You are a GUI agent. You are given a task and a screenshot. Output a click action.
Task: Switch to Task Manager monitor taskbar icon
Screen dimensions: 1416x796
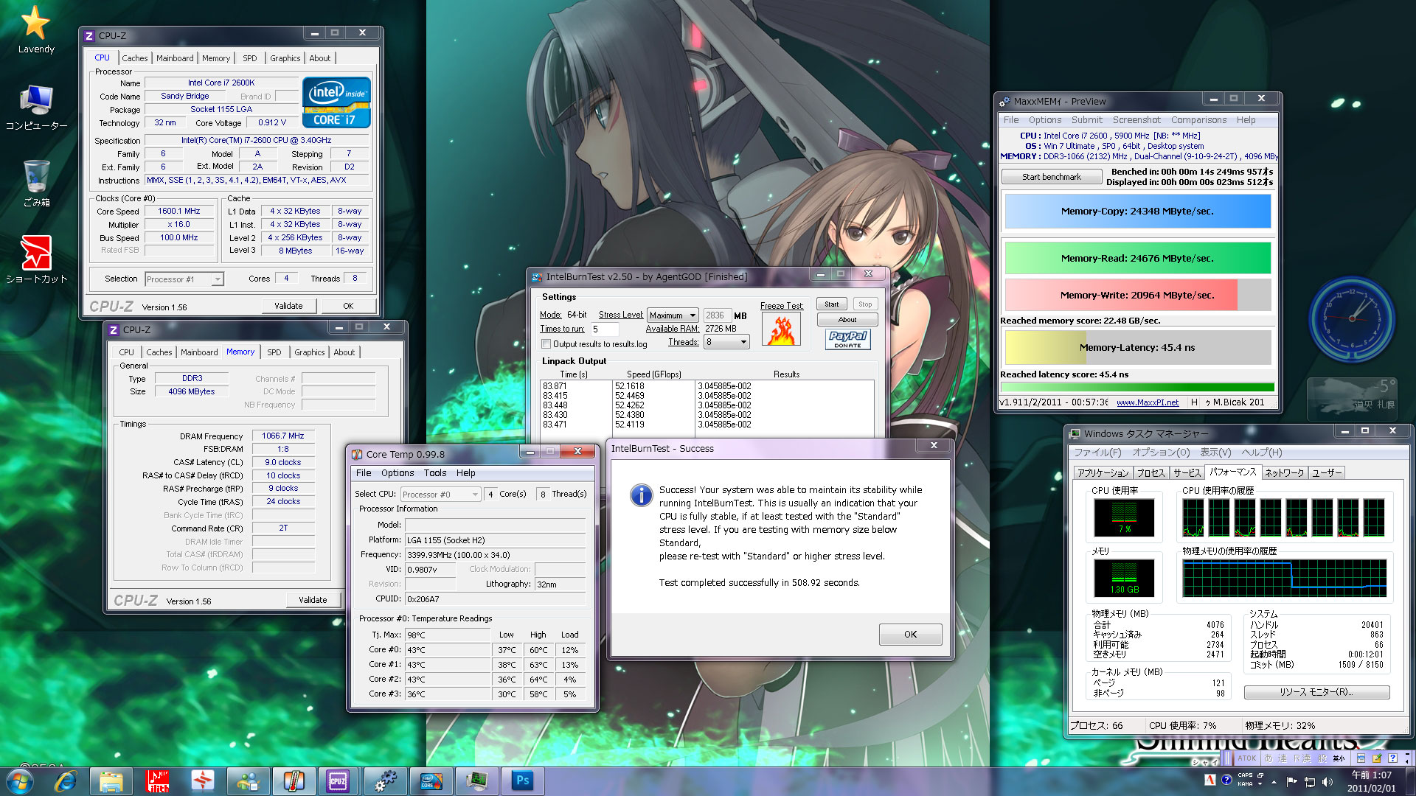coord(476,781)
